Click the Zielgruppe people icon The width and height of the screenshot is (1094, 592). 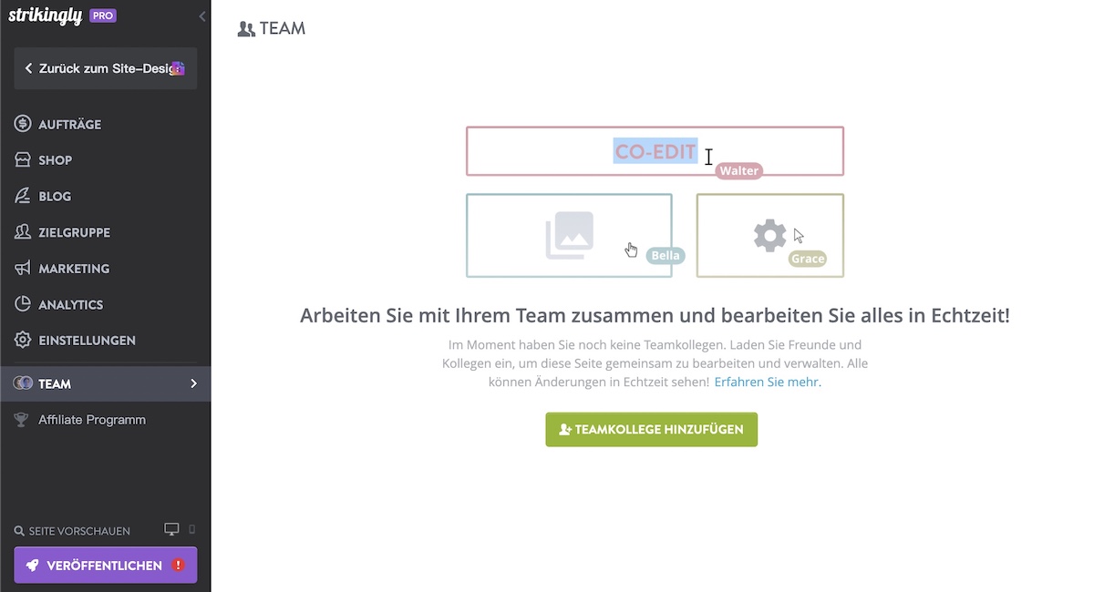[x=23, y=232]
